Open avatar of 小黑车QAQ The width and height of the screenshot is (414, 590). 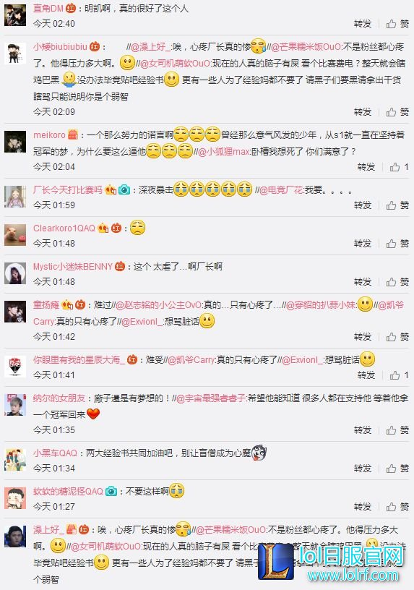click(x=15, y=460)
